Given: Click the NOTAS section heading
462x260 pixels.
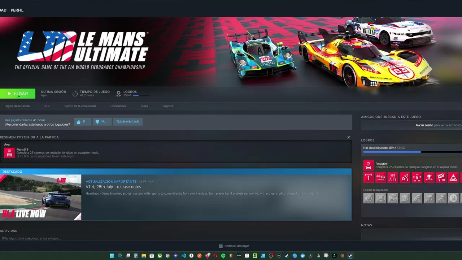Looking at the screenshot, I should pos(366,225).
